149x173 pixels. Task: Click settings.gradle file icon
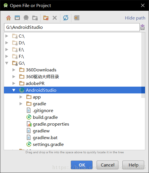[x=29, y=144]
